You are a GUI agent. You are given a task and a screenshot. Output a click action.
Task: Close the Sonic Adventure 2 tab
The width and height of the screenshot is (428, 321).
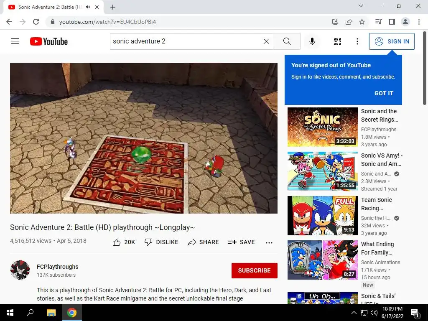[x=97, y=7]
